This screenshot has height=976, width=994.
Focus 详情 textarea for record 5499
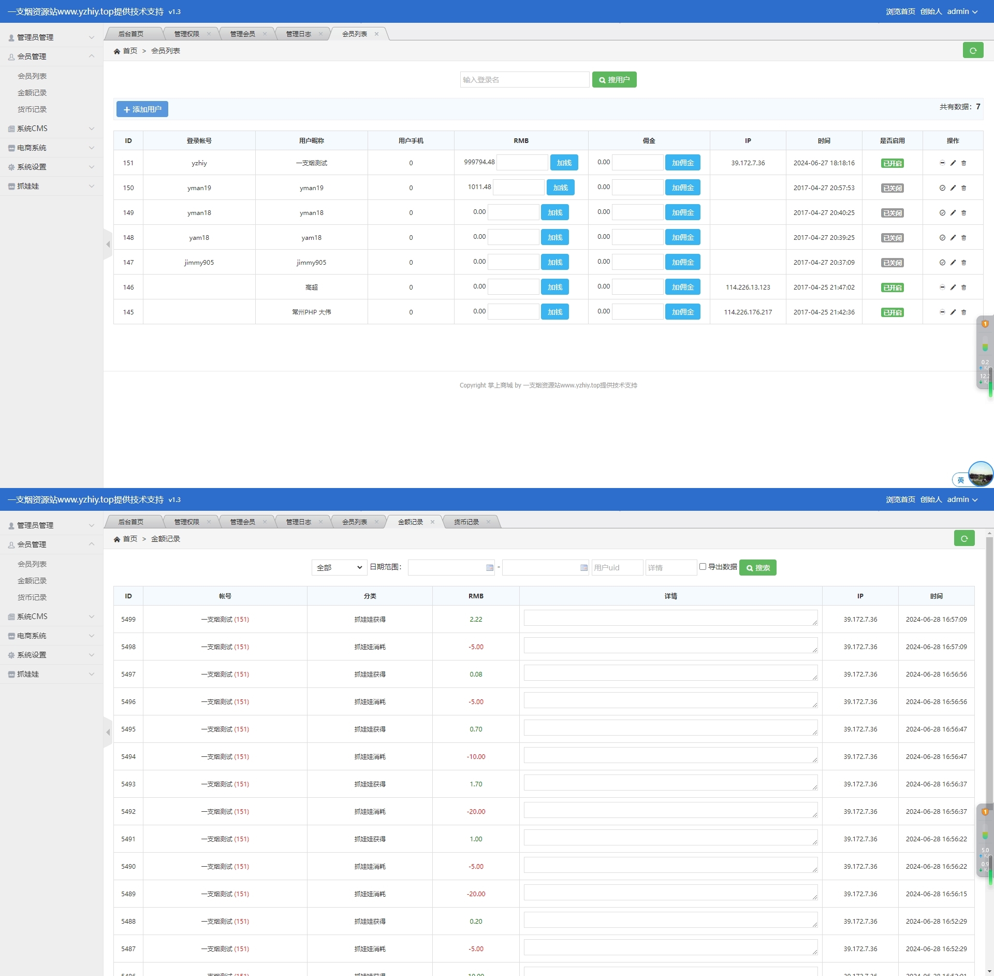(x=670, y=618)
